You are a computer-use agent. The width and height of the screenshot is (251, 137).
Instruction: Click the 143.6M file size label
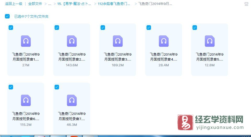72,65
